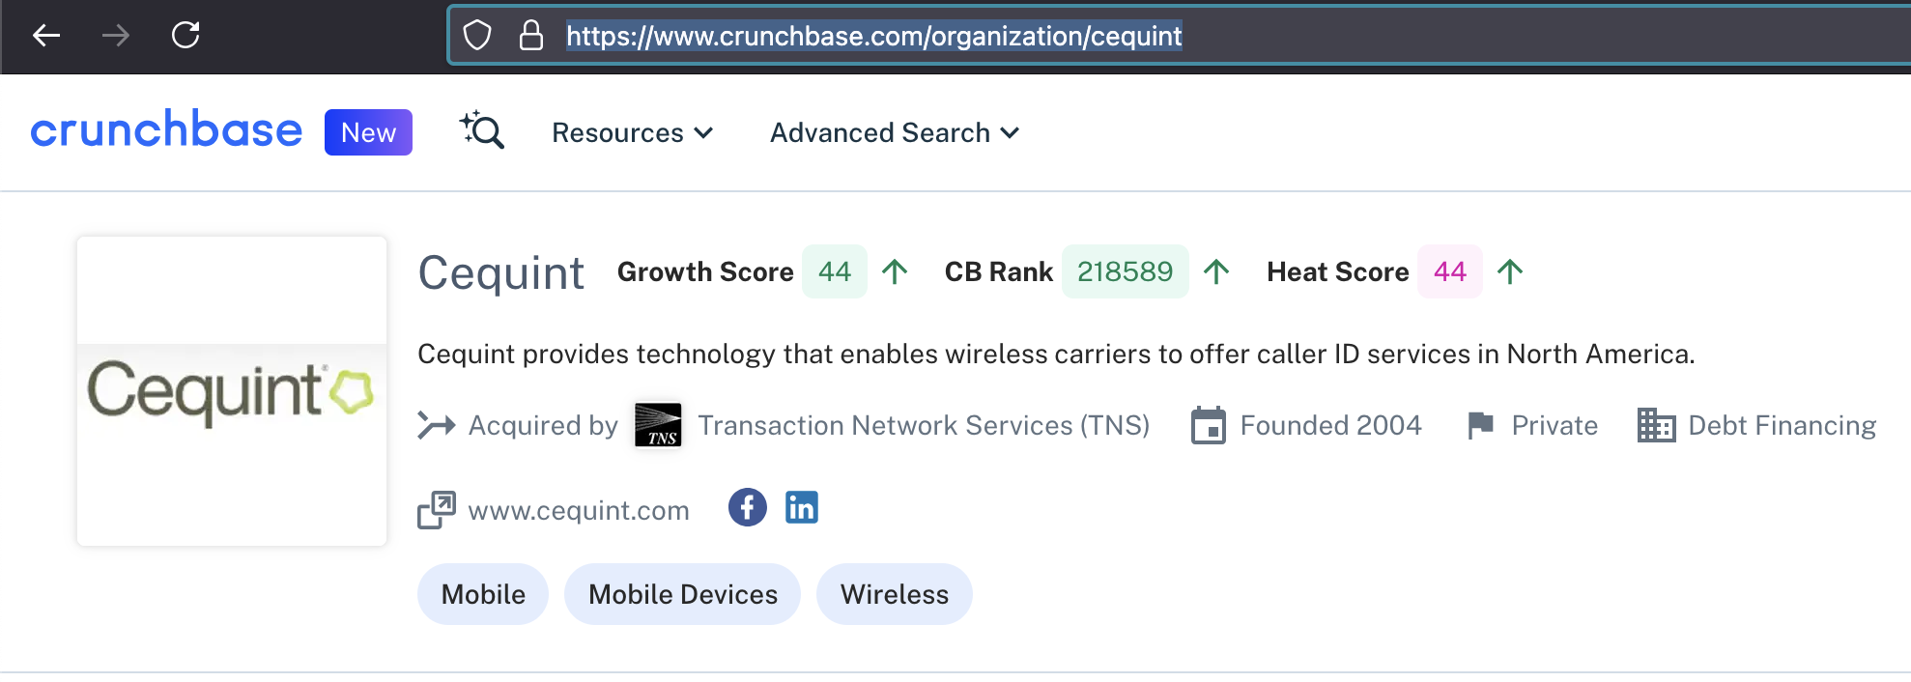
Task: Click the browser URL address bar
Action: tap(1179, 36)
